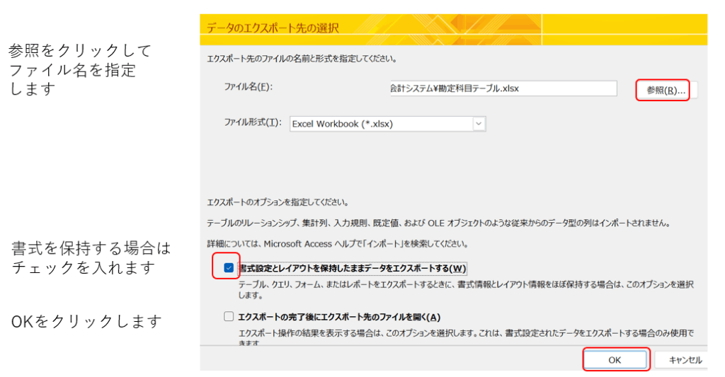This screenshot has width=725, height=377.
Task: Expand the ファイル形式 dropdown arrow
Action: [479, 124]
